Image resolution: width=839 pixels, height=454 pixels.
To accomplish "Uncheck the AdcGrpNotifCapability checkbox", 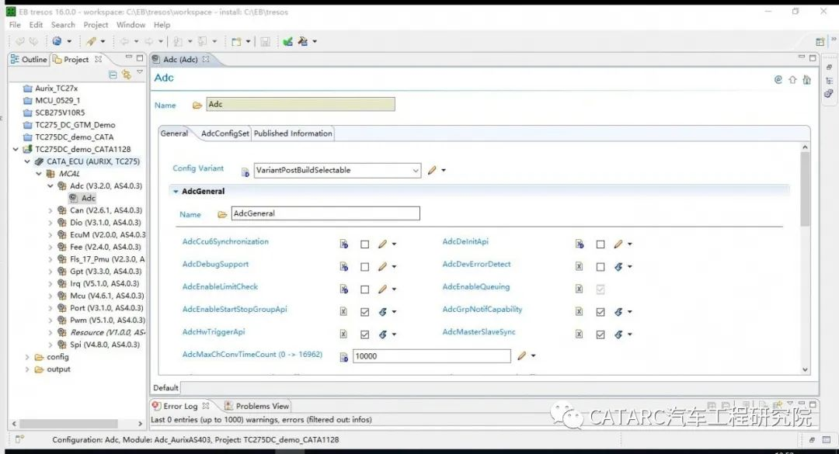I will tap(601, 312).
